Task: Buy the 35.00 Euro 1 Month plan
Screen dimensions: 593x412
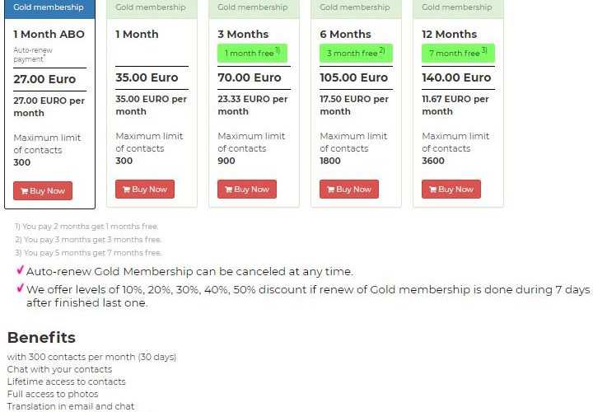Action: tap(145, 190)
